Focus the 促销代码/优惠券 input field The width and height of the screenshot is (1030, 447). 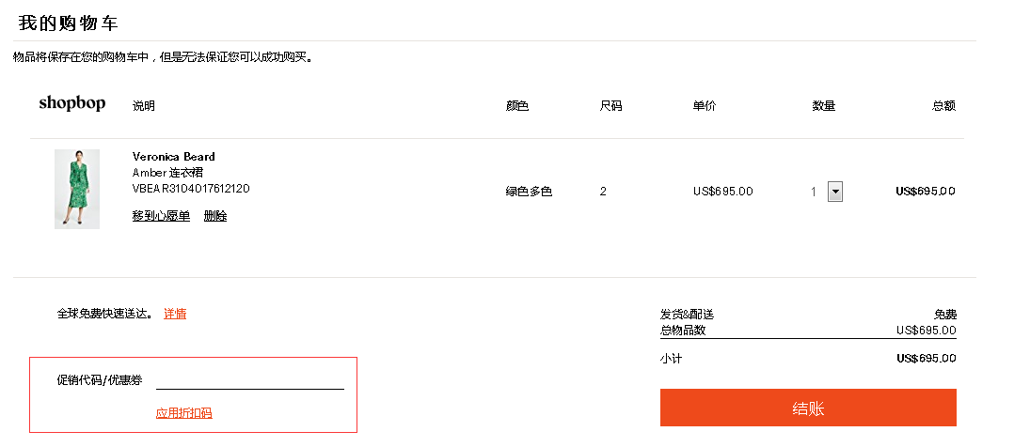pyautogui.click(x=250, y=379)
